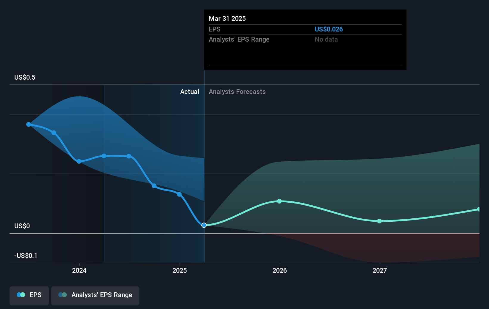489x309 pixels.
Task: Click the EPS legend color dots
Action: (x=21, y=295)
